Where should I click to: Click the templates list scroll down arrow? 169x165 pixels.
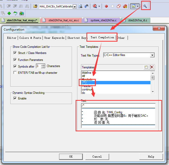[x=153, y=92]
